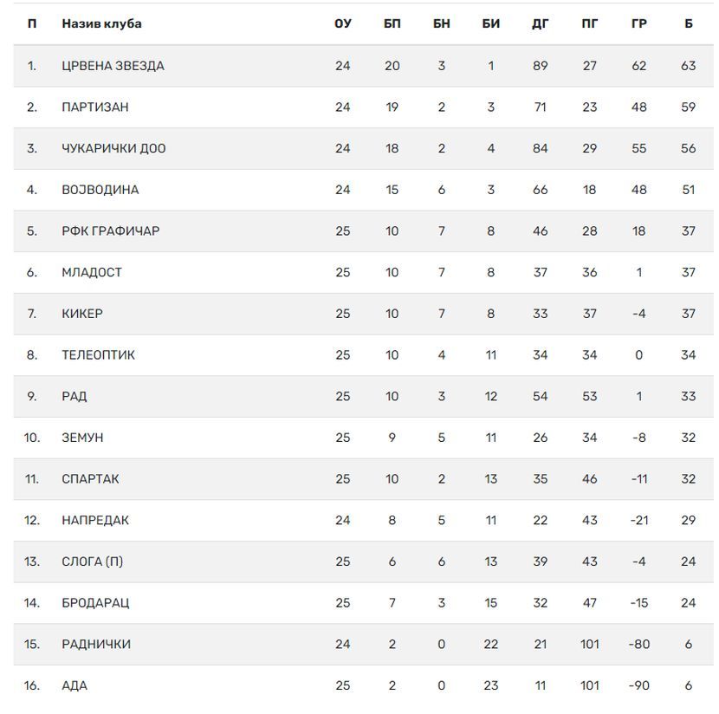719x714 pixels.
Task: Open the НАПРЕДАК club entry
Action: tap(95, 520)
